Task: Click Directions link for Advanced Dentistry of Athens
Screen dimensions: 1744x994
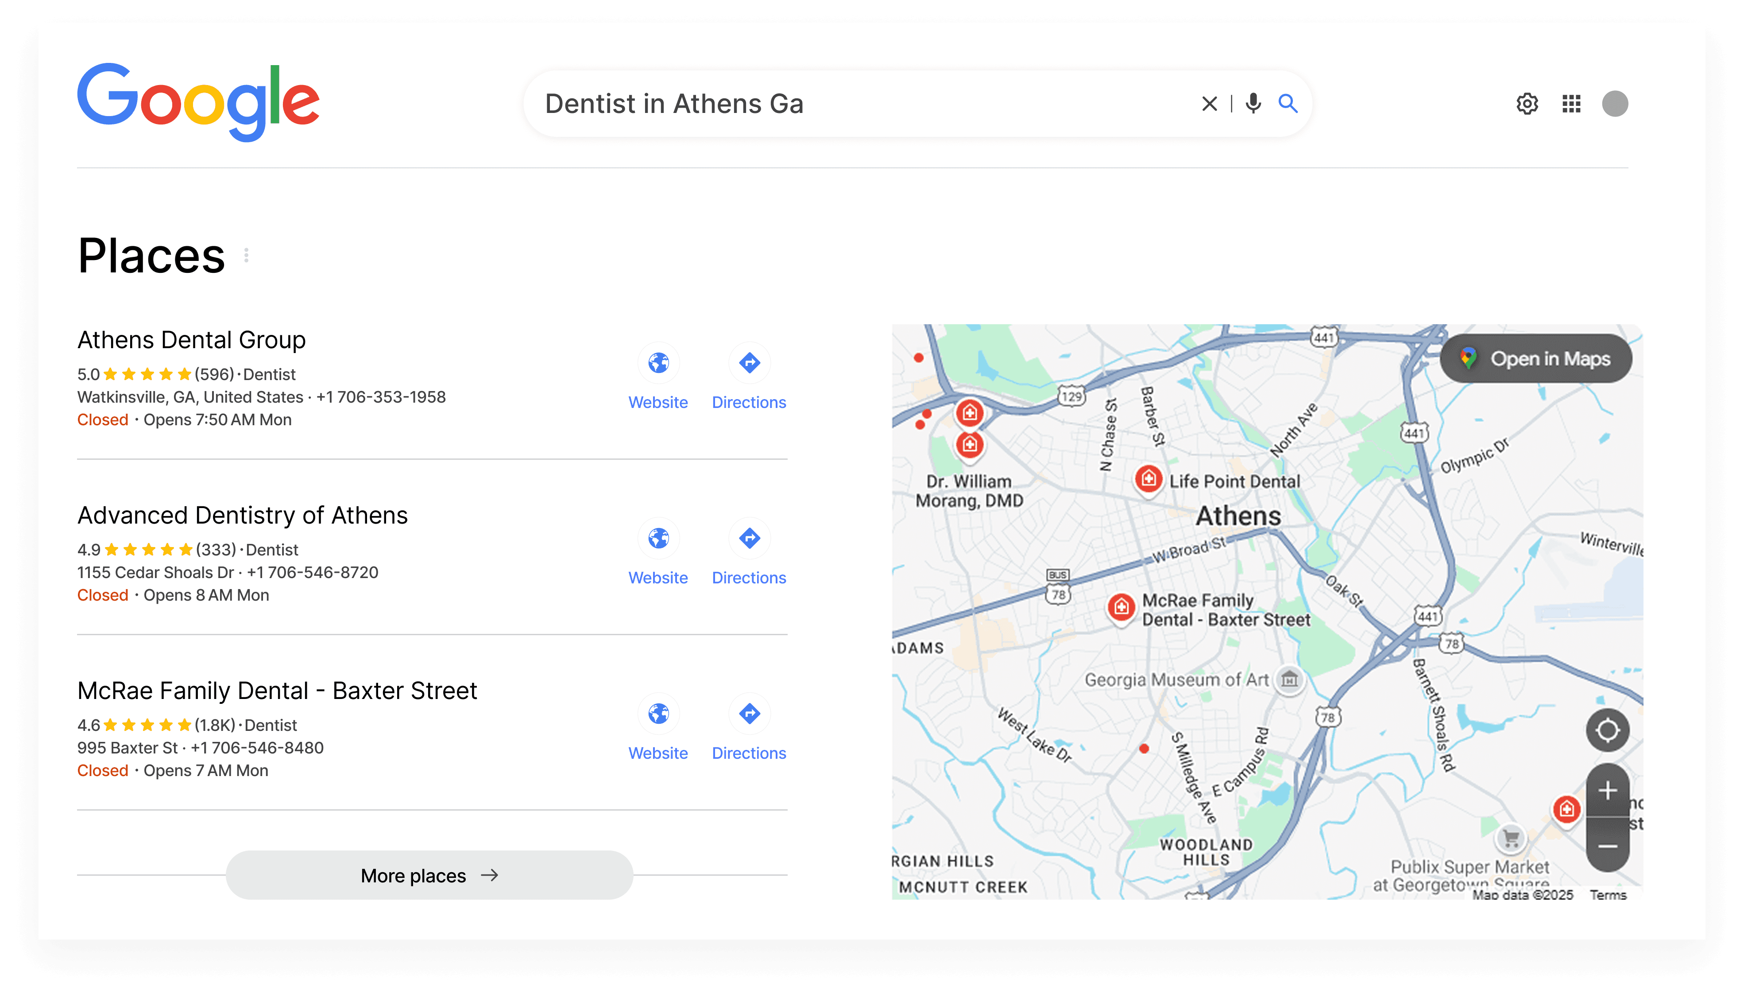Action: [x=749, y=578]
